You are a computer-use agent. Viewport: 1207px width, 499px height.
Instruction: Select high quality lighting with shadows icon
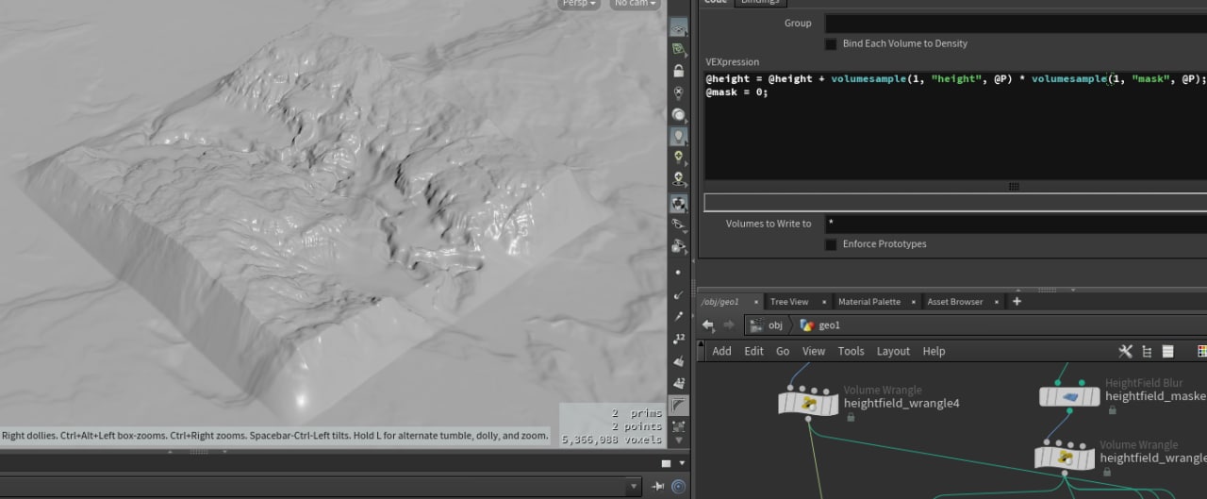[679, 179]
